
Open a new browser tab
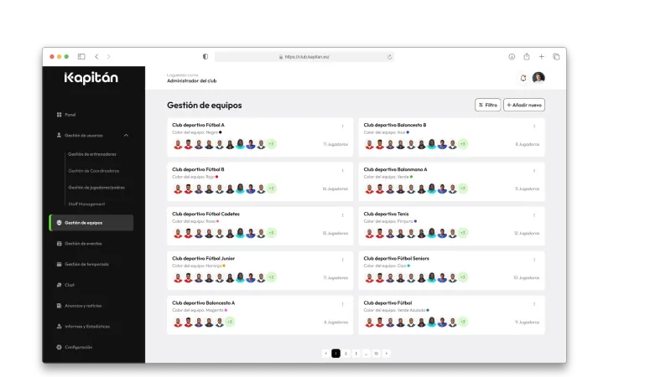(x=541, y=56)
